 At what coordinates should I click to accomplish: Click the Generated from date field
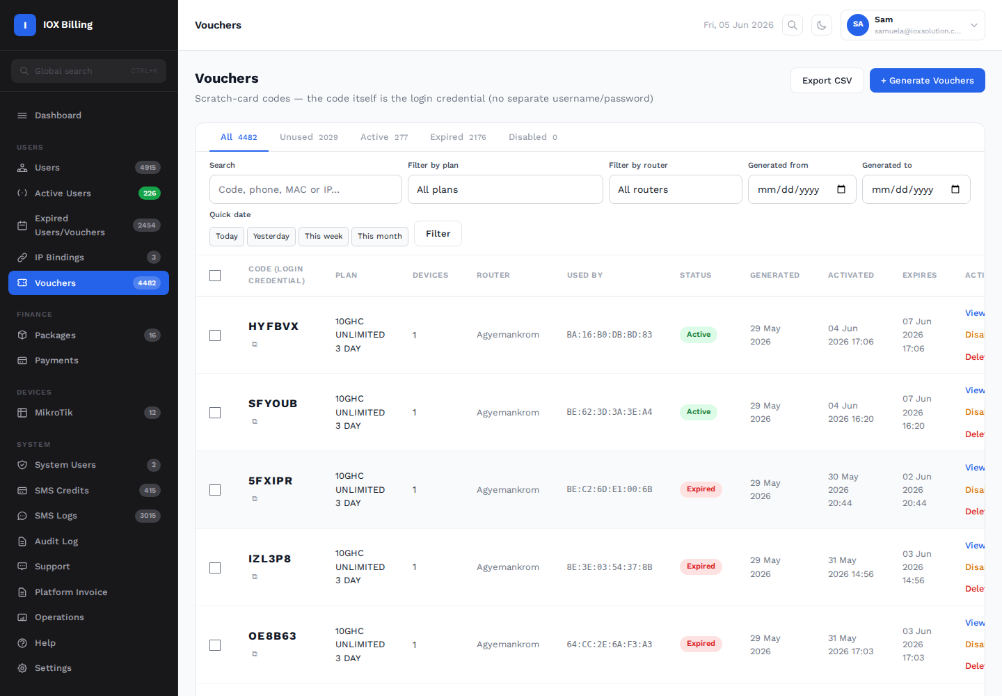802,189
